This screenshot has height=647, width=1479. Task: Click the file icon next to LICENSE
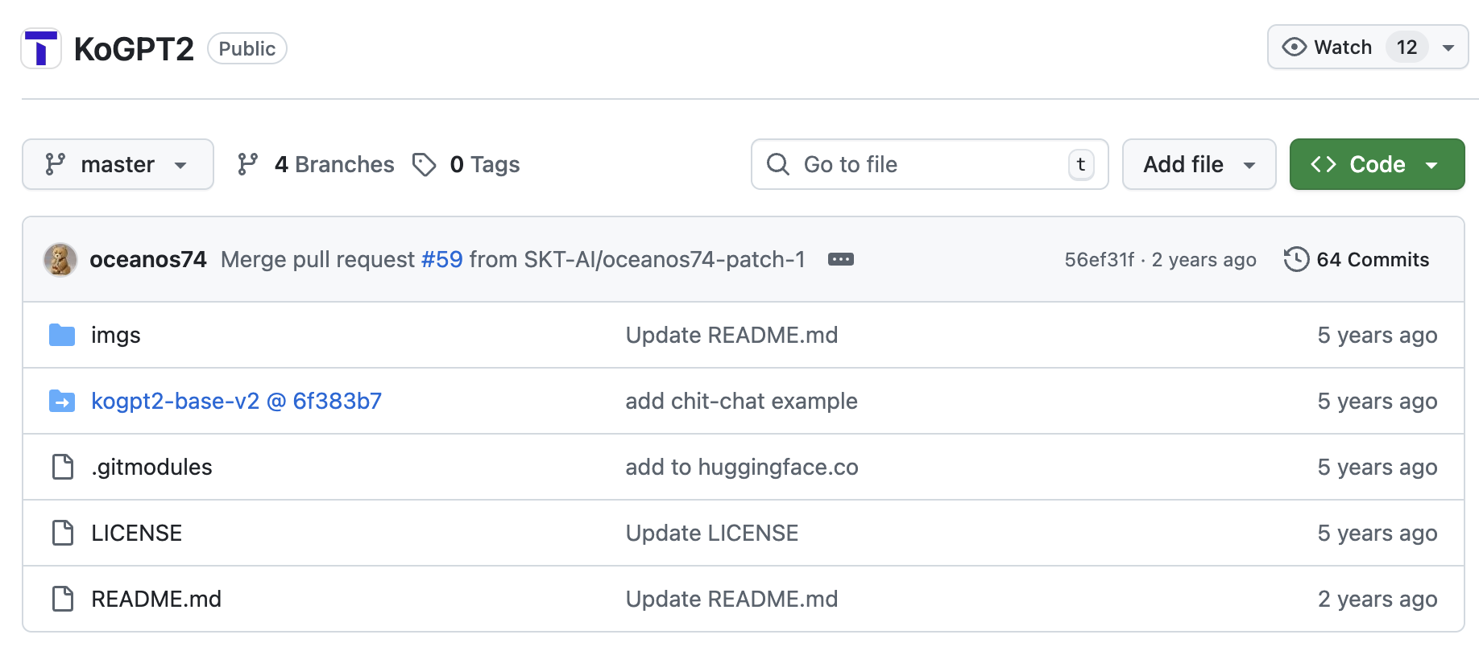coord(63,533)
